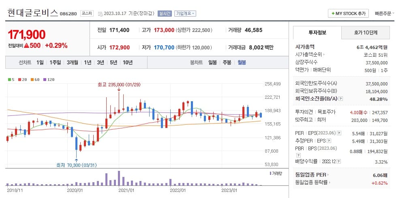Click the help icon next to 배당수익률 2022.12

pos(339,162)
